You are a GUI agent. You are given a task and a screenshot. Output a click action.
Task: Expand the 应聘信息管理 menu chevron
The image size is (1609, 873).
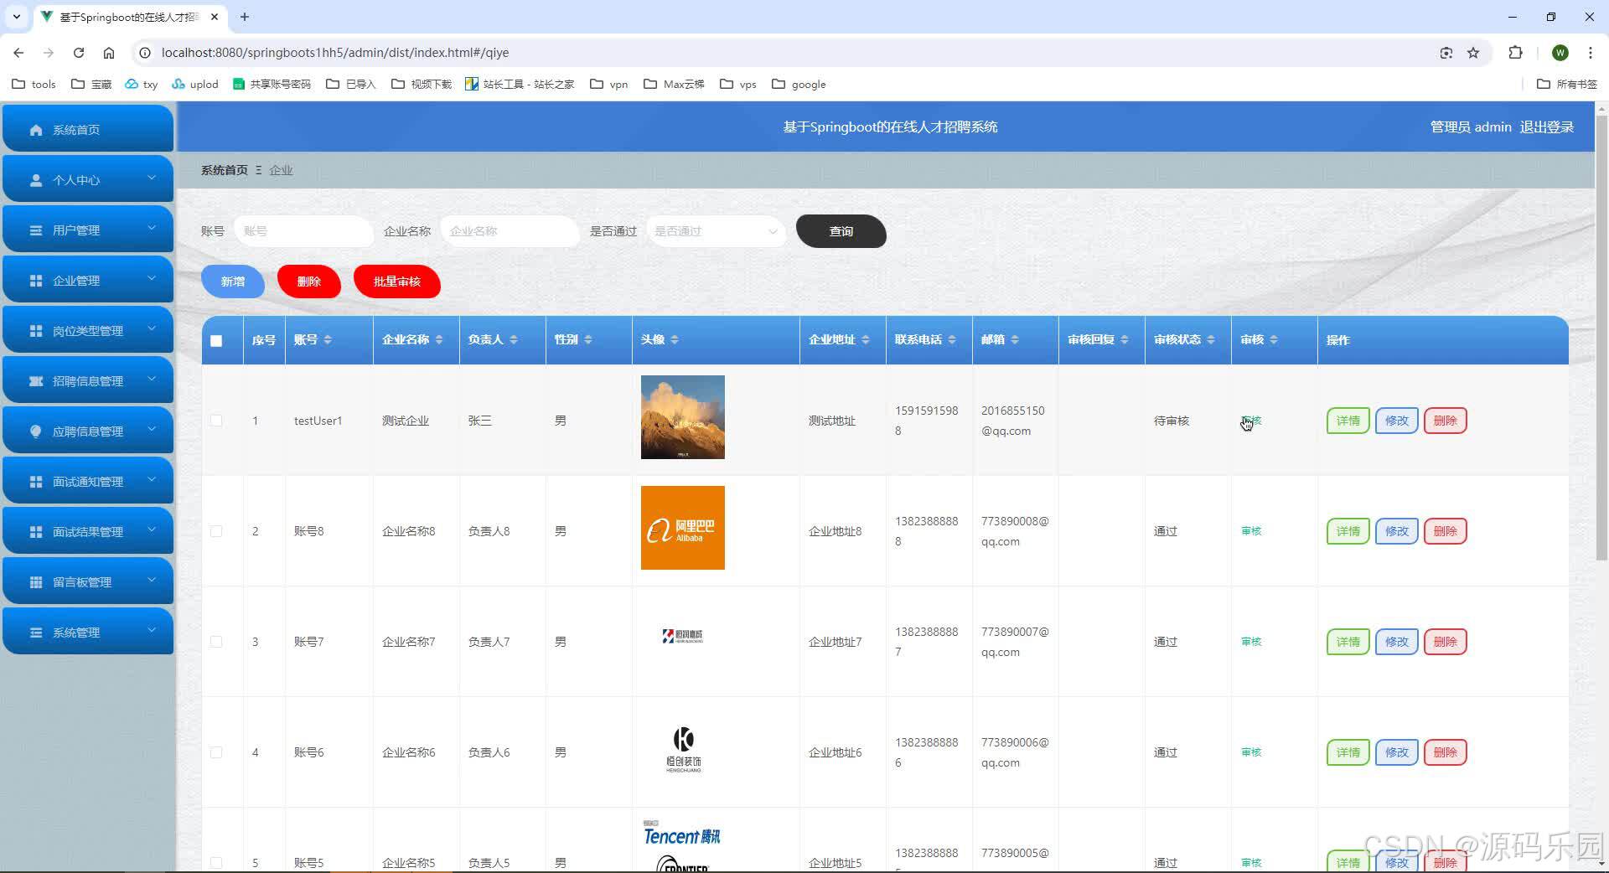(152, 430)
